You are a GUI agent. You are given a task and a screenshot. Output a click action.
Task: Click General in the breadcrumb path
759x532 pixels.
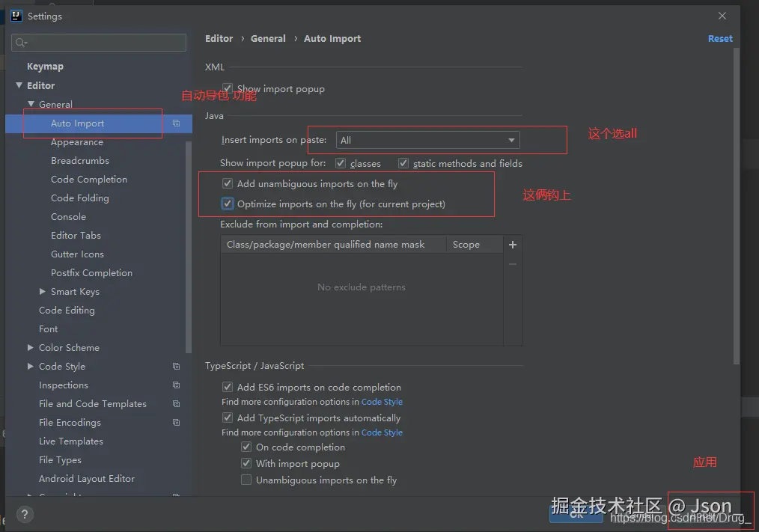pyautogui.click(x=268, y=39)
